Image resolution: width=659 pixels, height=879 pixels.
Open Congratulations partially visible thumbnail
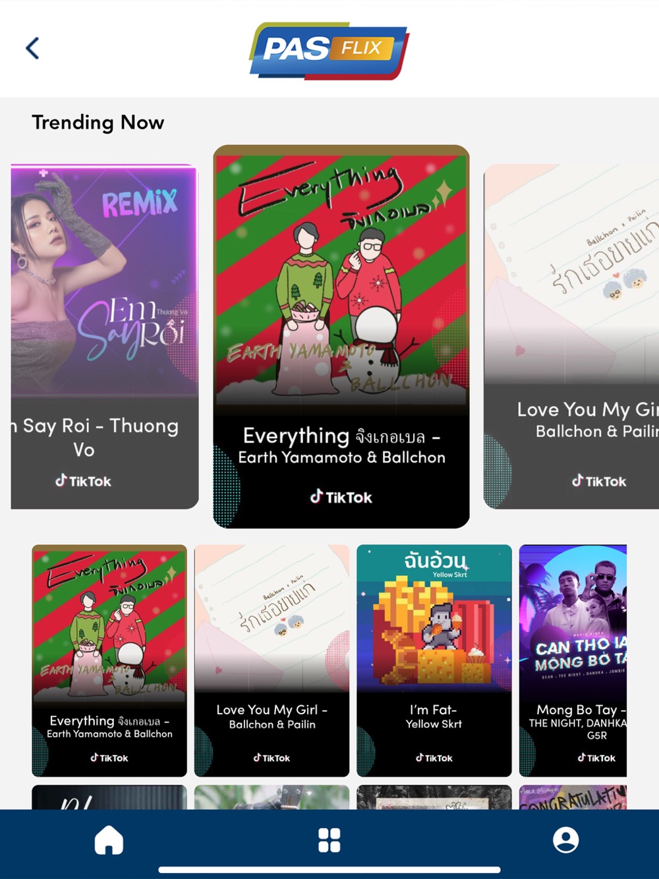pyautogui.click(x=573, y=797)
